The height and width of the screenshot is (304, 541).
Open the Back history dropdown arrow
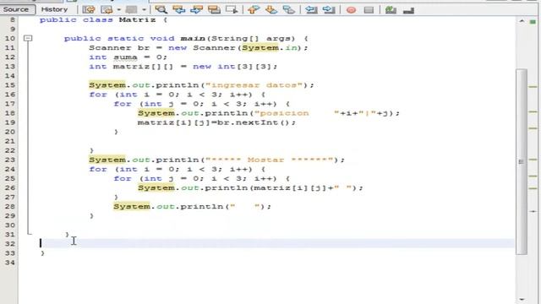(118, 9)
